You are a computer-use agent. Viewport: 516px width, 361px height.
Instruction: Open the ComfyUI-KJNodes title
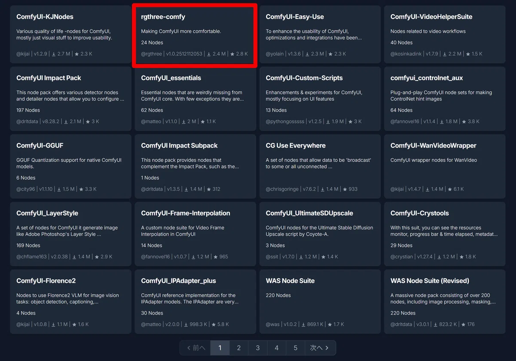pyautogui.click(x=45, y=17)
